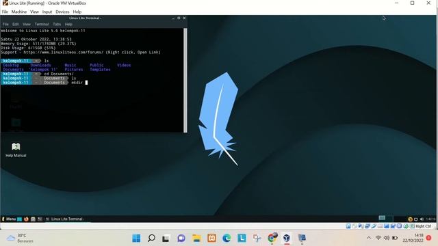This screenshot has width=438, height=246.
Task: Open the VirtualBox Devices menu
Action: click(x=62, y=12)
